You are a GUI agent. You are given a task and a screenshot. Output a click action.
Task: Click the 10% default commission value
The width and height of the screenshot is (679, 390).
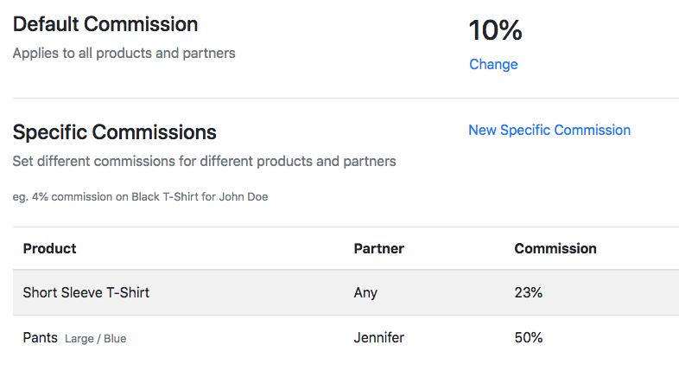tap(495, 31)
